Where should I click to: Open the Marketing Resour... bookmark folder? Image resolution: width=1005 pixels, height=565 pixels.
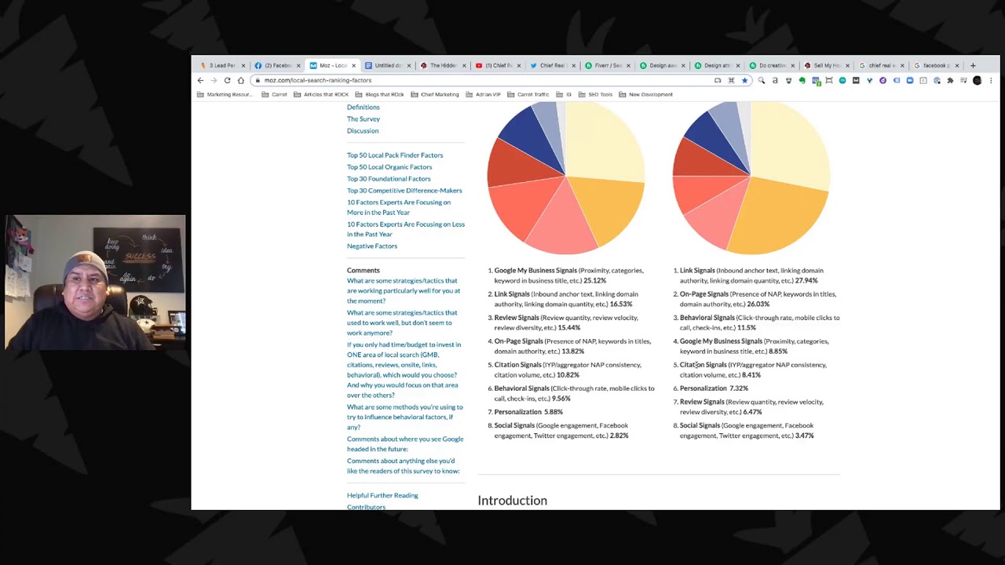(x=225, y=94)
